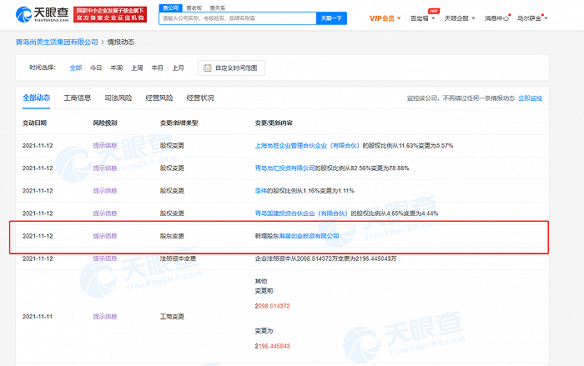Open 消息中心 notifications
The height and width of the screenshot is (366, 584).
click(499, 18)
